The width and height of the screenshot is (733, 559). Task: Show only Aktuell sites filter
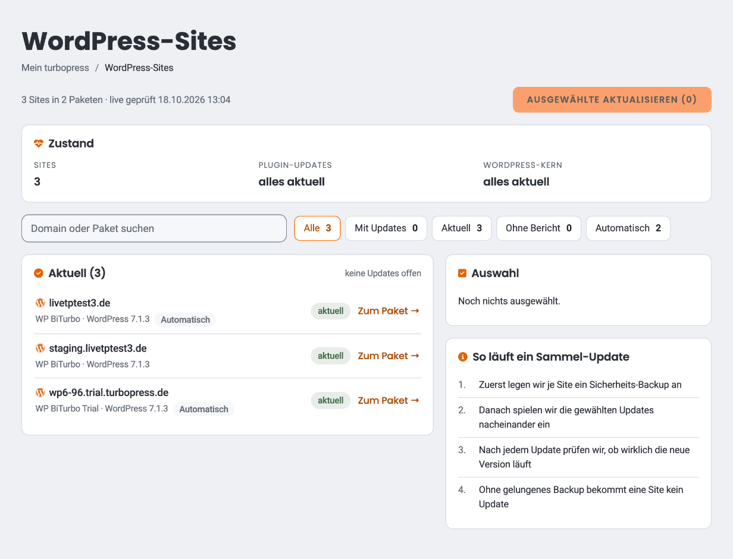[x=462, y=228]
